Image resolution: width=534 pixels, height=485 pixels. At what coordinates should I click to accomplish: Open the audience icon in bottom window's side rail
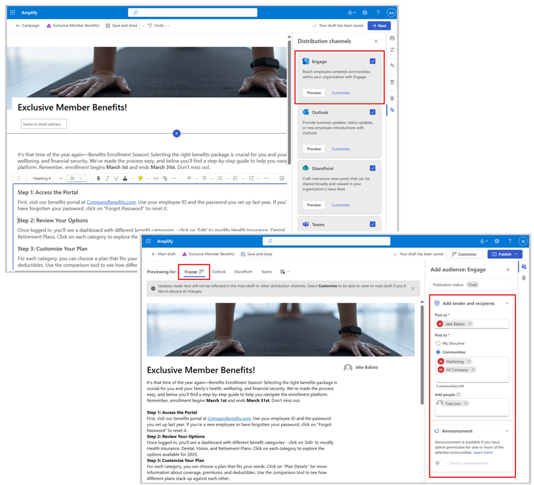tap(524, 266)
